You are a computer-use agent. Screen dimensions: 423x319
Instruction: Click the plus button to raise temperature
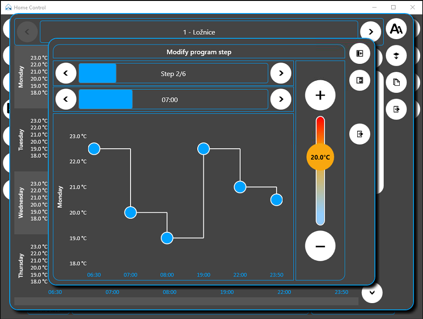coord(320,95)
